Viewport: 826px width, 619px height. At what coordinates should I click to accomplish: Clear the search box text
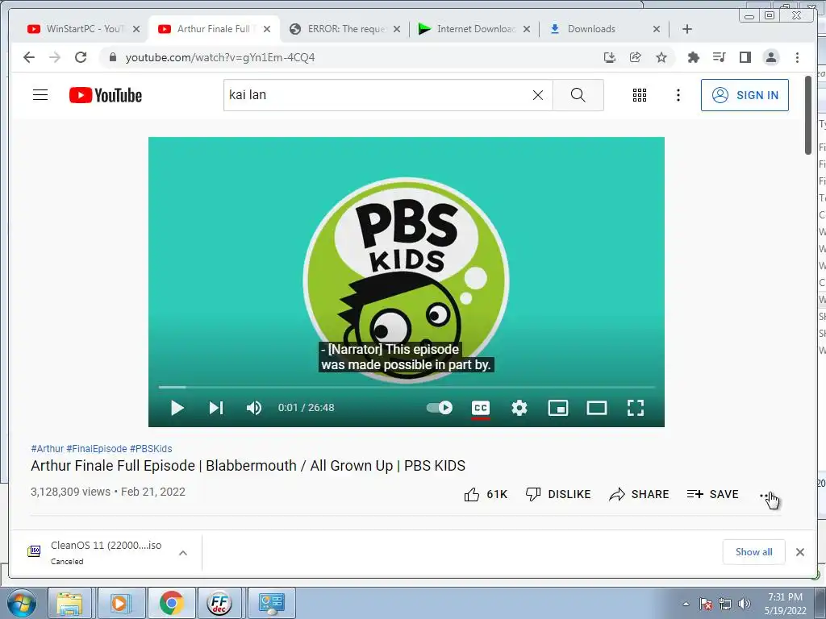(x=537, y=95)
